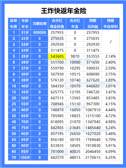Select the 6.09% rate cell
The image size is (126, 168).
tap(111, 151)
